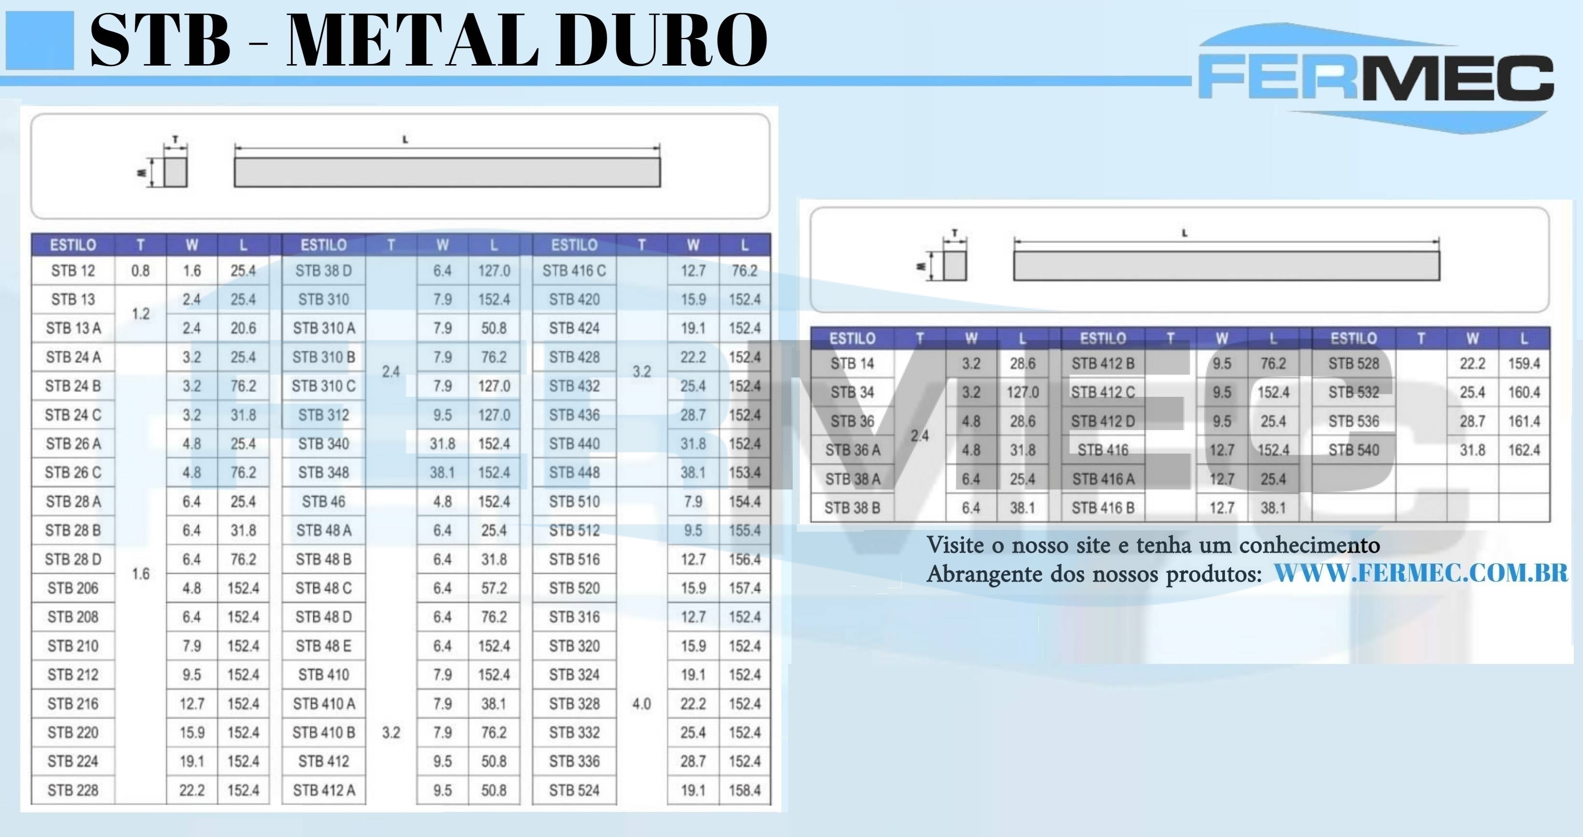Select the STB 532 row label
Image resolution: width=1583 pixels, height=837 pixels.
tap(1354, 392)
